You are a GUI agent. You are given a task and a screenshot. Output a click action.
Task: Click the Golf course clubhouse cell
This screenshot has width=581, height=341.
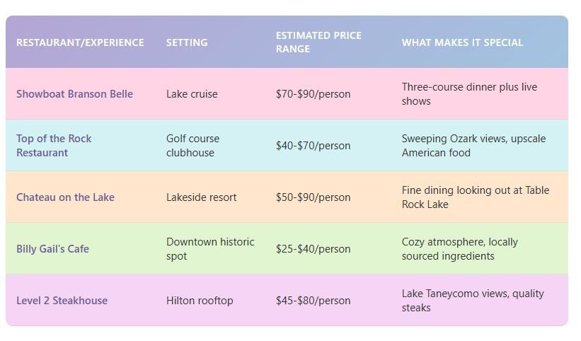coord(192,146)
